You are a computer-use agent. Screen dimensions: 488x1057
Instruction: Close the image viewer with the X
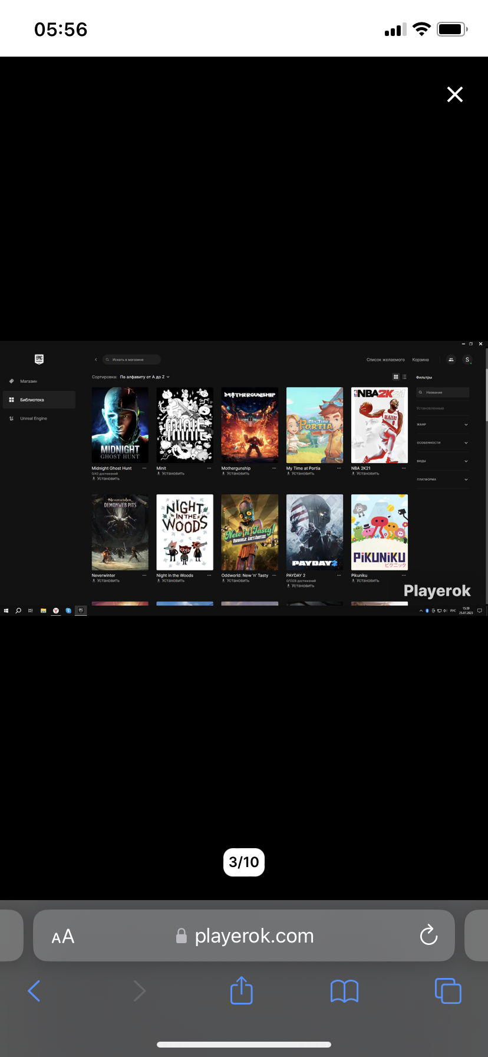coord(454,94)
